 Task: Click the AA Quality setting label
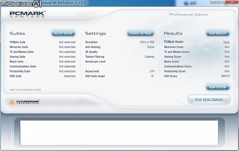[91, 52]
